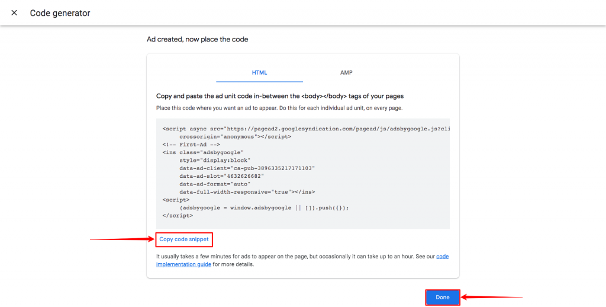Switch to the AMP tab
Screen dimensions: 606x307
pyautogui.click(x=346, y=73)
